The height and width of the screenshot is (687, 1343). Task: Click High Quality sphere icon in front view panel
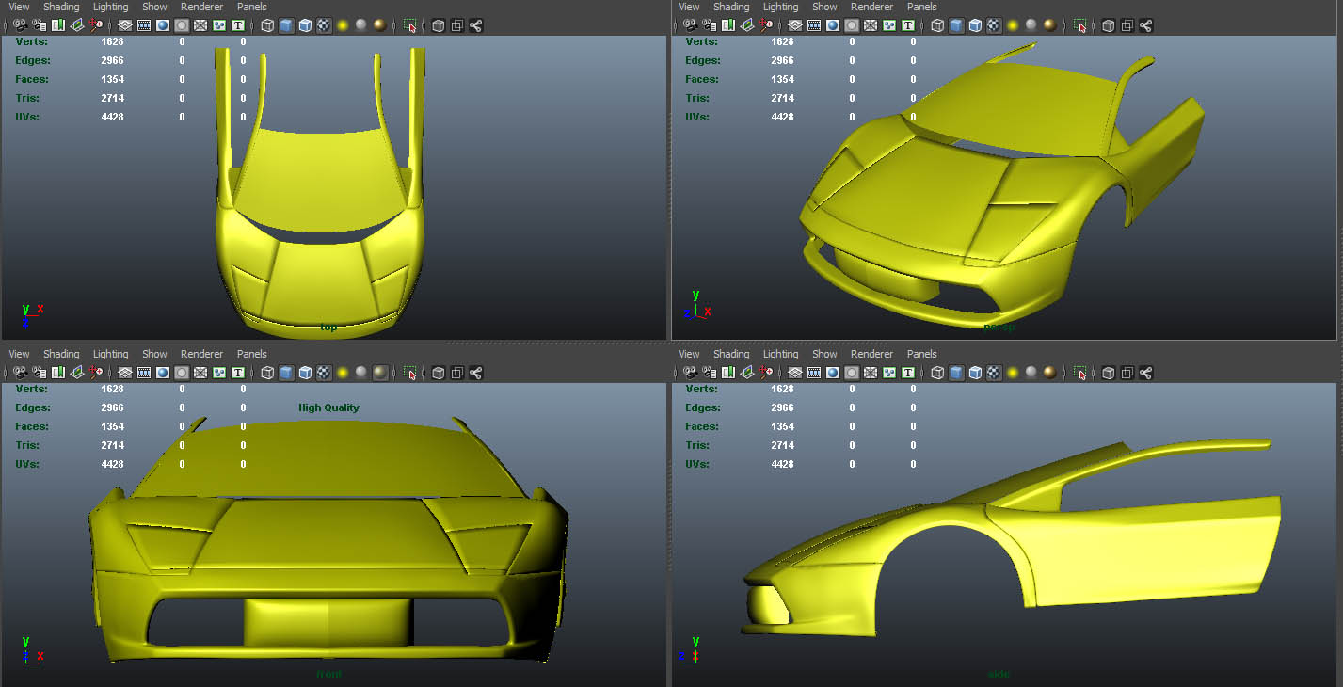[x=380, y=373]
